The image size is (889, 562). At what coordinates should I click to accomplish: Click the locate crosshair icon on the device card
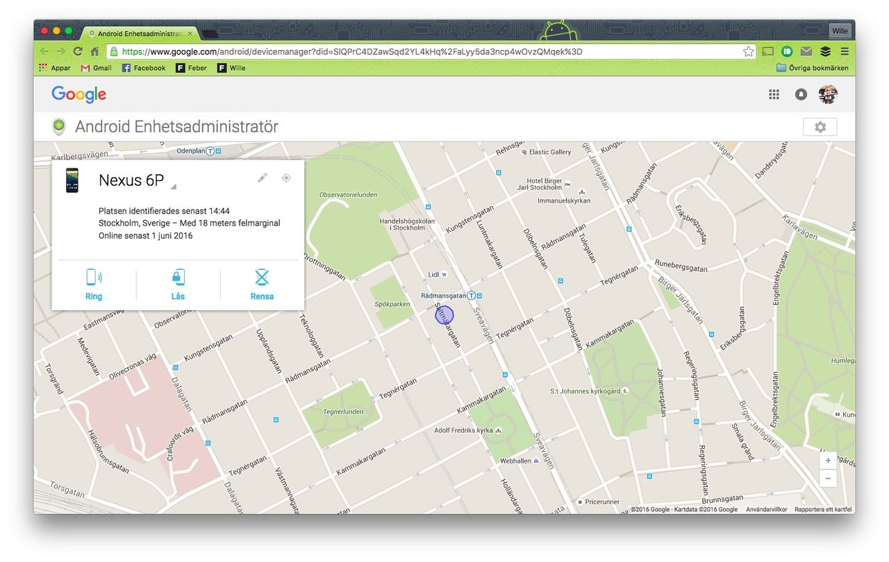tap(286, 178)
